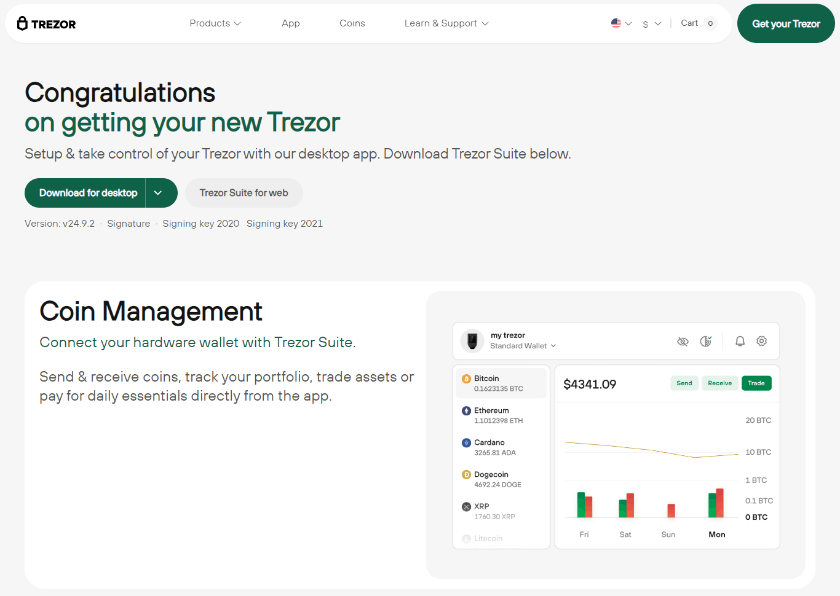The image size is (840, 596).
Task: Click Get your Trezor button
Action: [x=786, y=24]
